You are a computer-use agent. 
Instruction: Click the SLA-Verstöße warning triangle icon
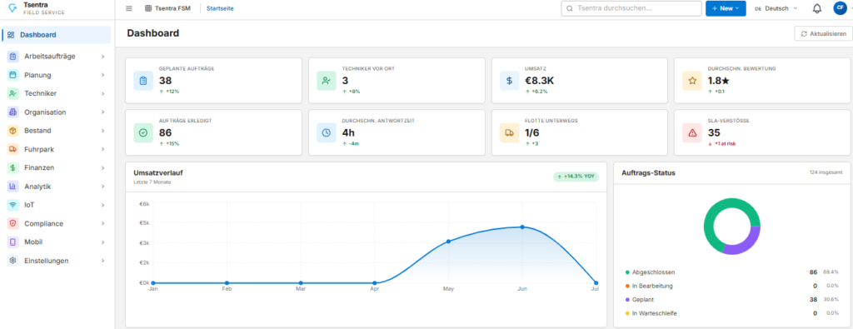692,132
